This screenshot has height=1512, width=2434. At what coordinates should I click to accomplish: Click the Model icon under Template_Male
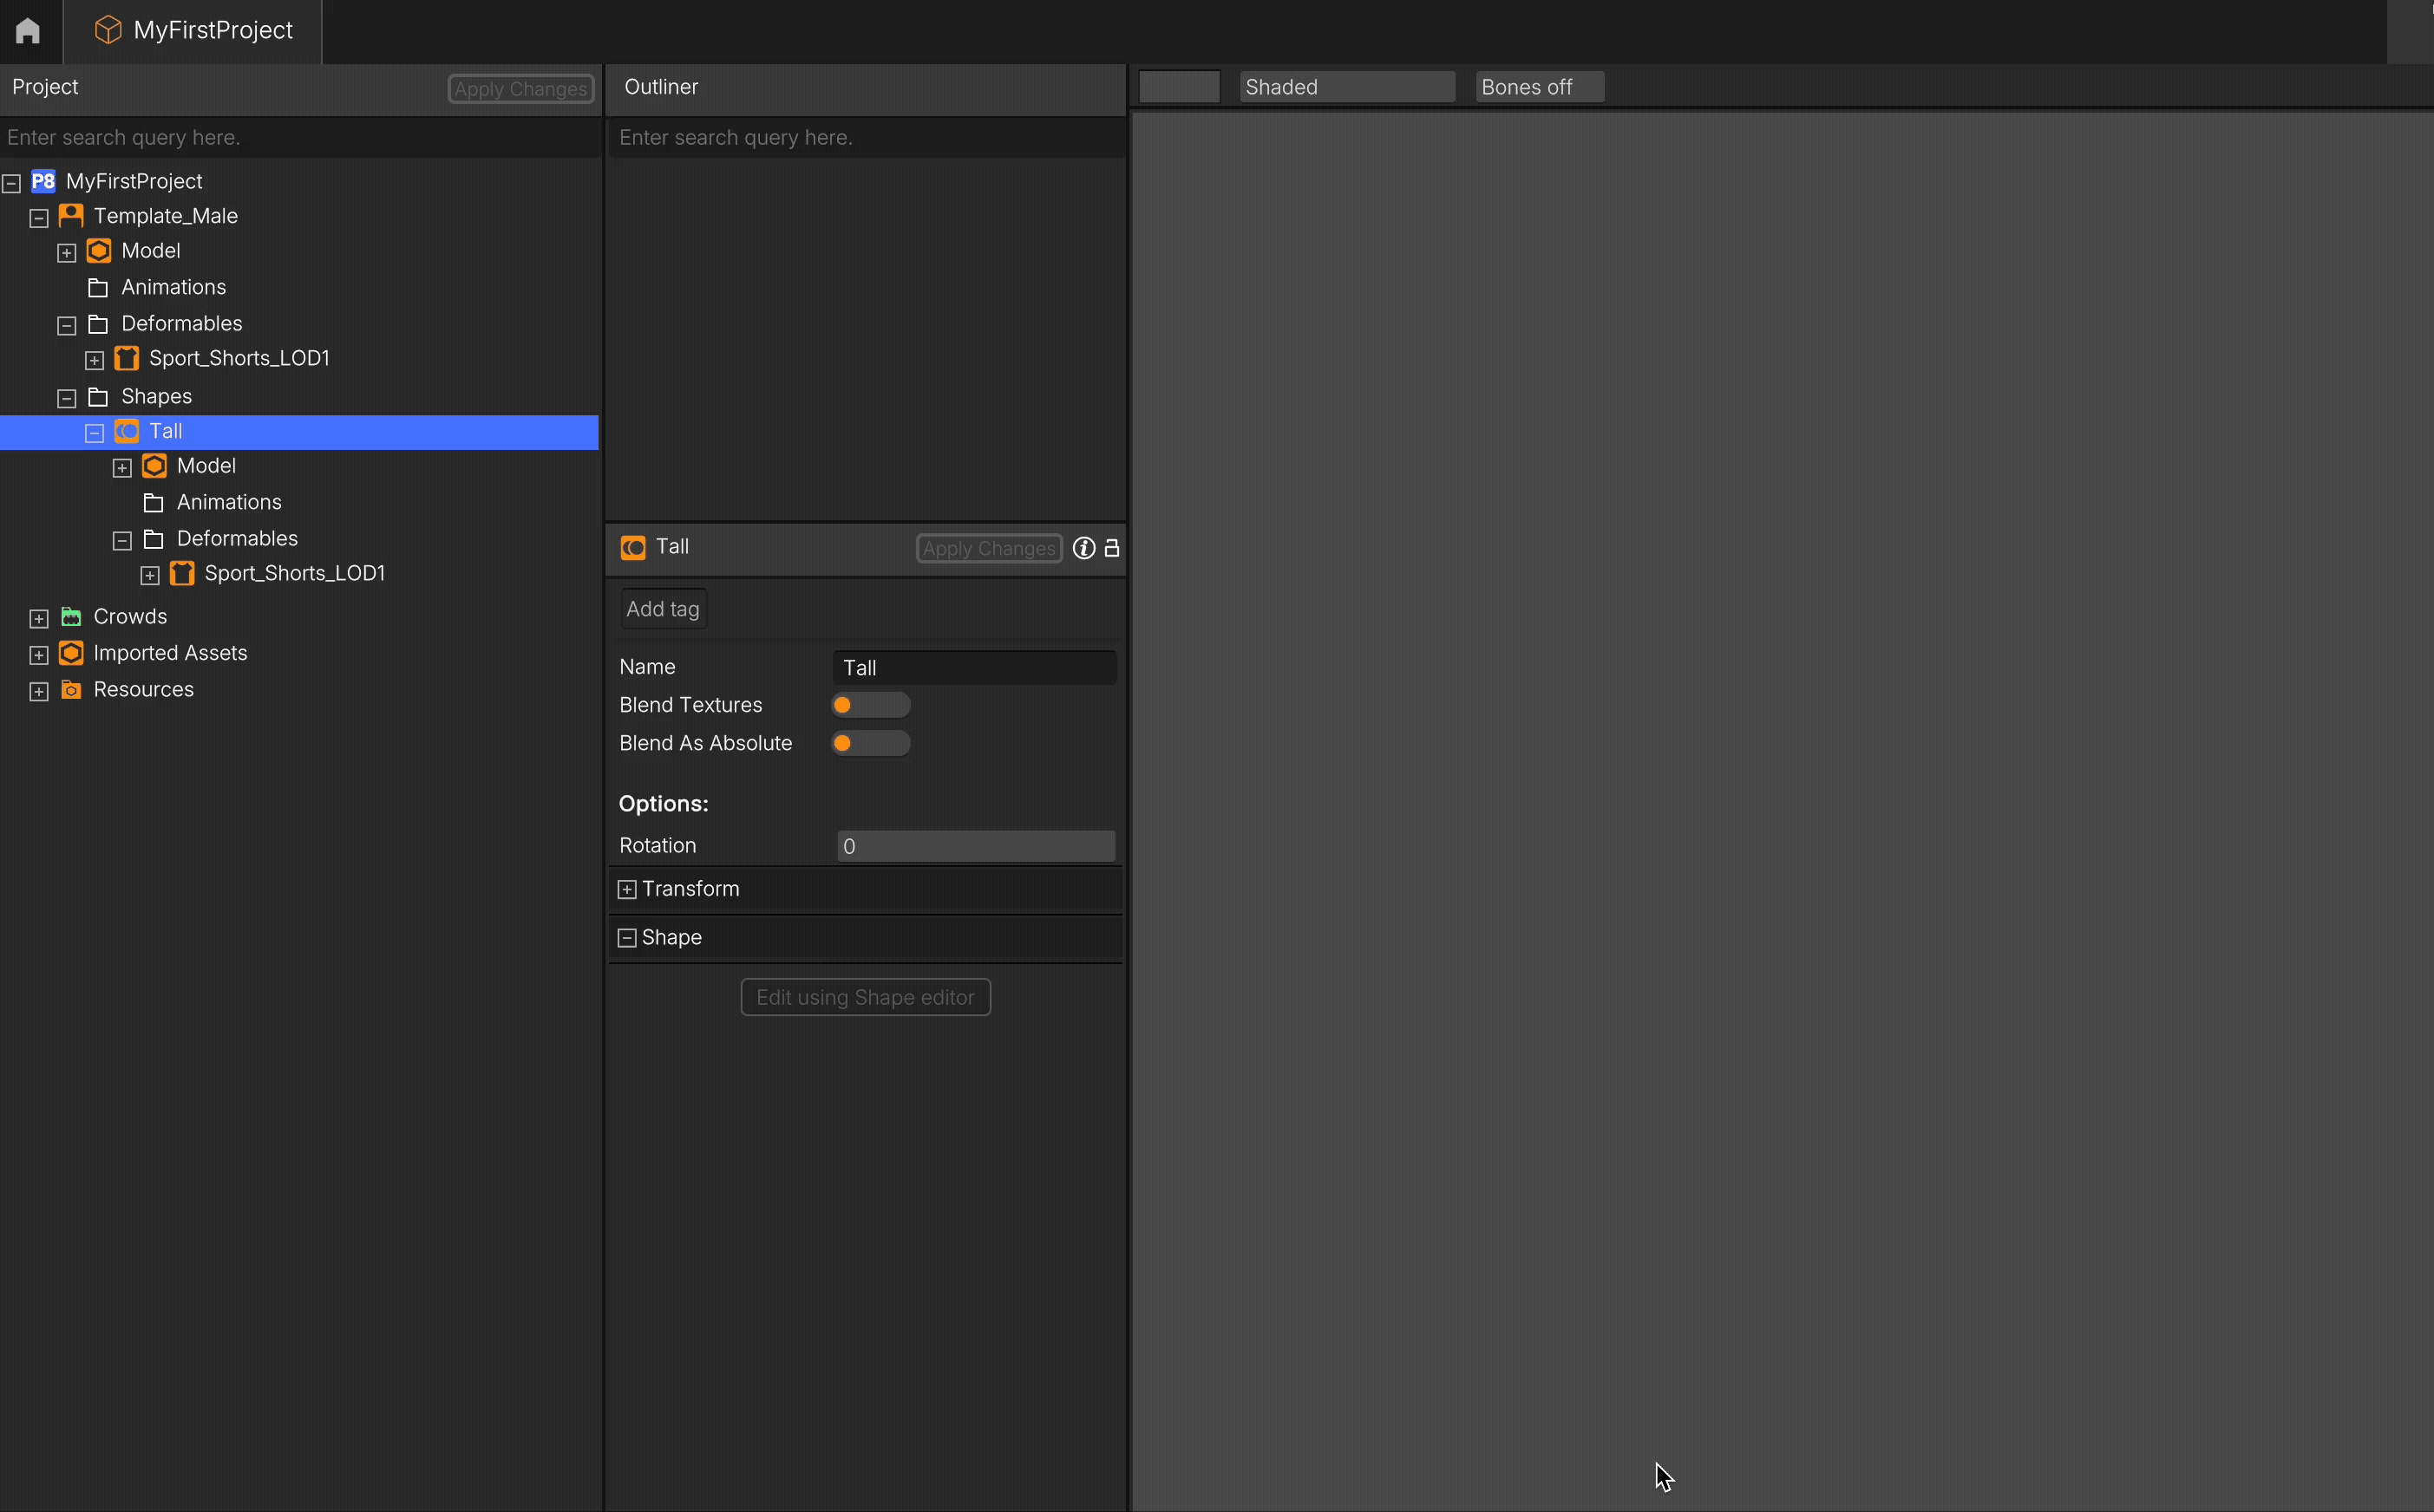tap(99, 251)
